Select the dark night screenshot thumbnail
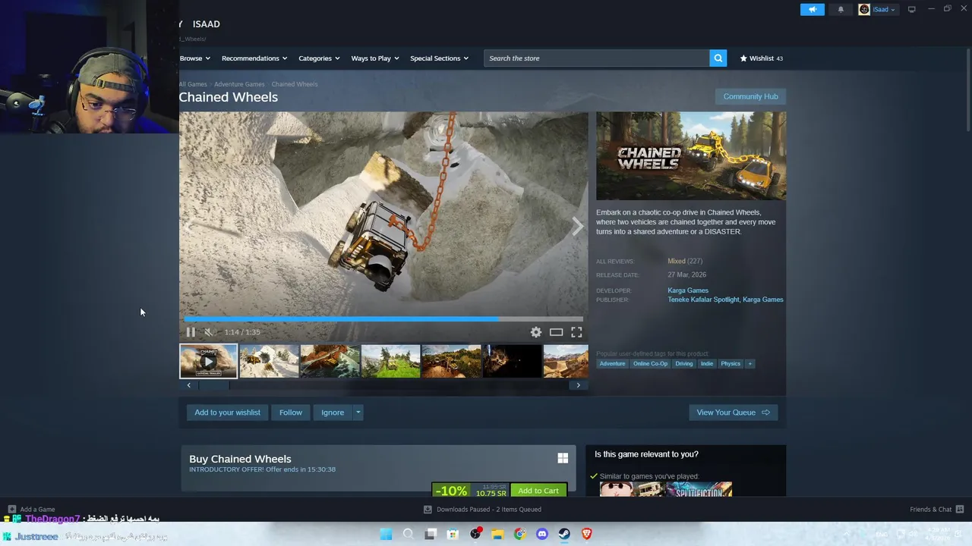 pos(512,361)
